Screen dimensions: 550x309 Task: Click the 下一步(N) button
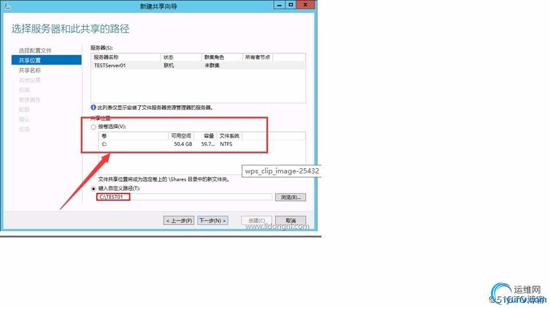pyautogui.click(x=213, y=220)
